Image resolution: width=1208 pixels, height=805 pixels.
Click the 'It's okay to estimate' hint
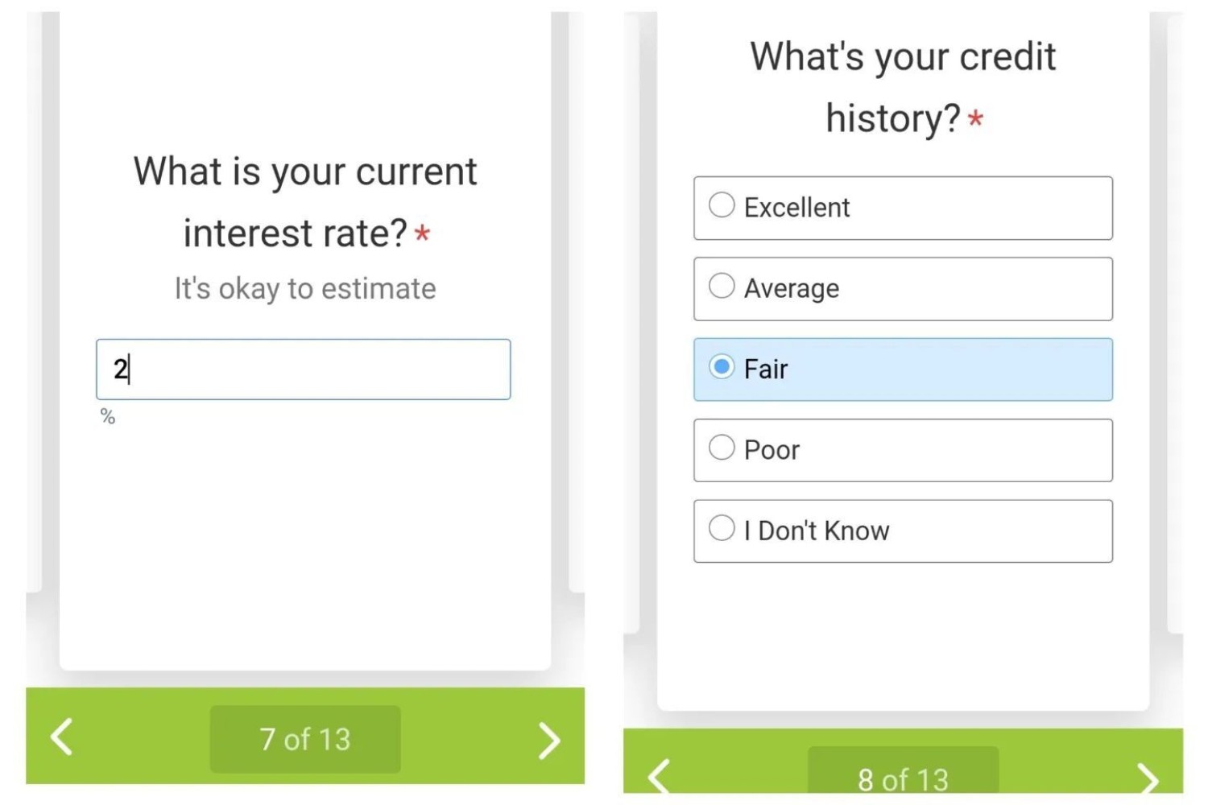pos(305,288)
